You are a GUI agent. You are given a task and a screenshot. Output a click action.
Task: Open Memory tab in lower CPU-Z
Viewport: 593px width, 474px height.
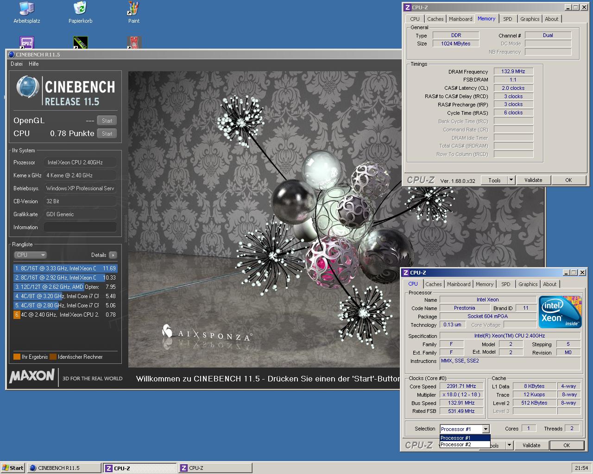click(x=484, y=284)
